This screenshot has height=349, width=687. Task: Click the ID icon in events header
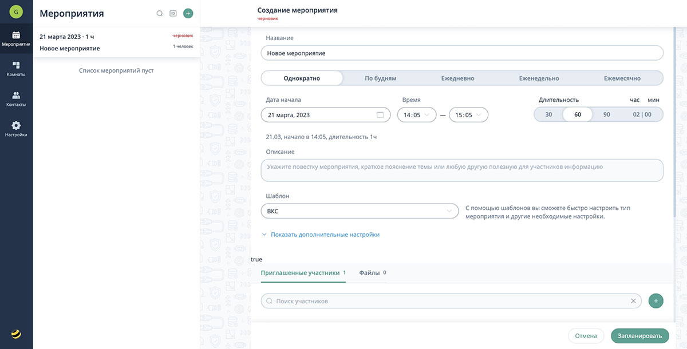[173, 13]
